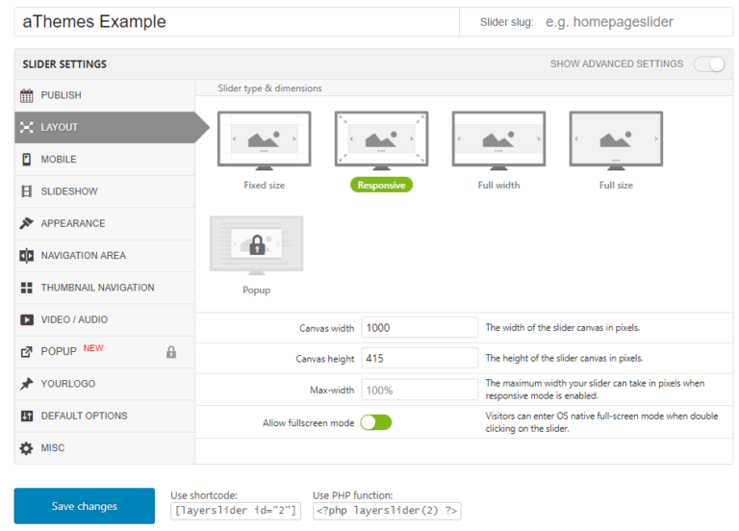
Task: Select the layerslider shortcode text box
Action: [x=236, y=511]
